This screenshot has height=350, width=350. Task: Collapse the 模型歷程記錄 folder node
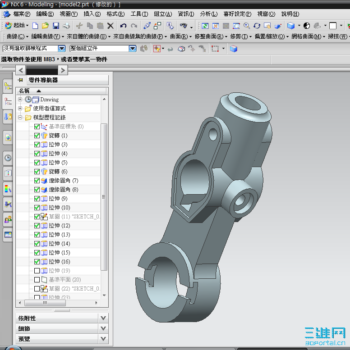click(20, 117)
